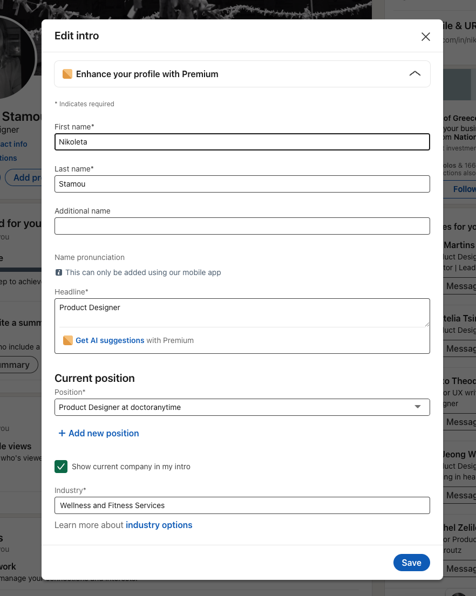
Task: Click the Position dropdown arrow
Action: pos(417,407)
